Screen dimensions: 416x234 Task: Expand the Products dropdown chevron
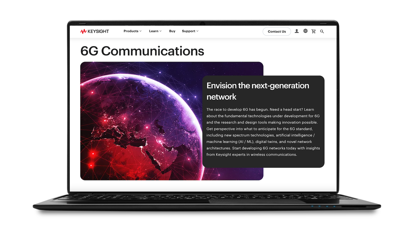[x=141, y=31]
